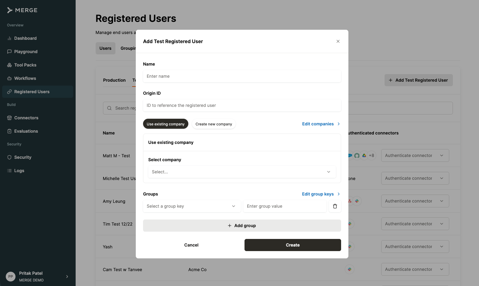Image resolution: width=479 pixels, height=286 pixels.
Task: Click the +8 connectors badge for Matt M
Action: (x=371, y=155)
